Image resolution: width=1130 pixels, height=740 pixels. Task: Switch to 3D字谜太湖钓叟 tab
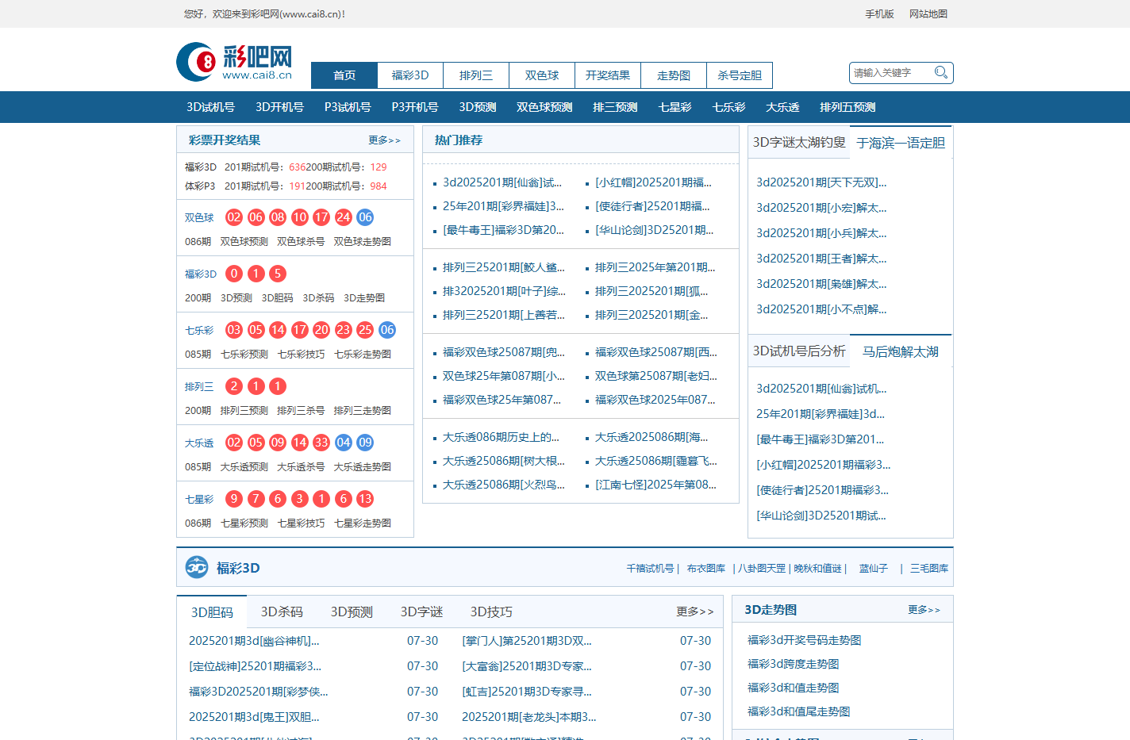[x=799, y=143]
